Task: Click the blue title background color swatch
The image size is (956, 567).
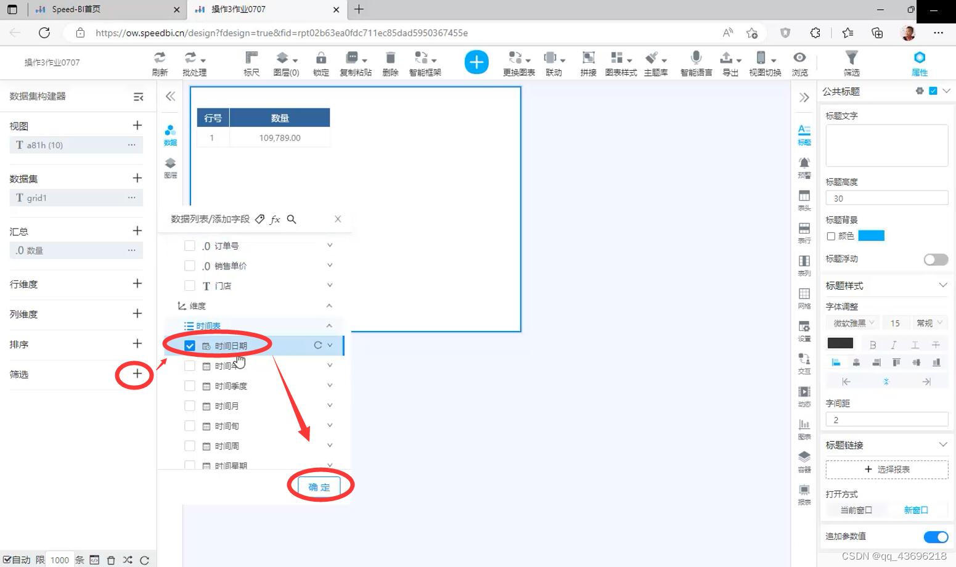Action: (x=871, y=236)
